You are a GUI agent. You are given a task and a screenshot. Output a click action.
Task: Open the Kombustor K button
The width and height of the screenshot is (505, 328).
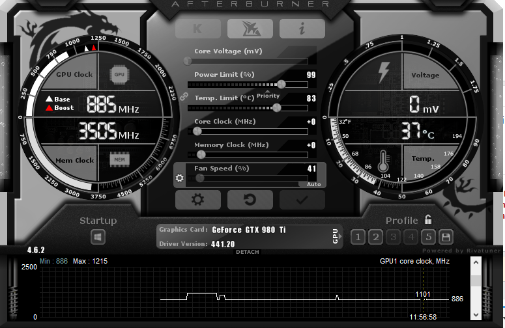tap(198, 29)
